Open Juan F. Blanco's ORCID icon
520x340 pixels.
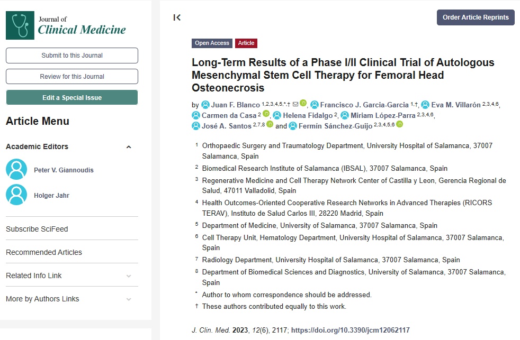303,103
